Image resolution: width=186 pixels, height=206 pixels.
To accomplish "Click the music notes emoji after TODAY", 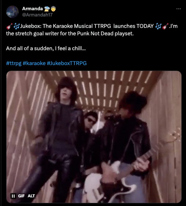I will point(158,26).
